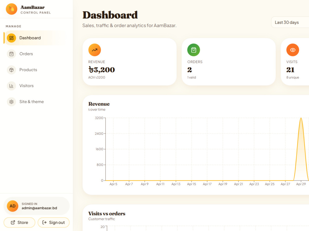This screenshot has height=231, width=309.
Task: Open the Last 30 days dropdown
Action: (x=290, y=22)
